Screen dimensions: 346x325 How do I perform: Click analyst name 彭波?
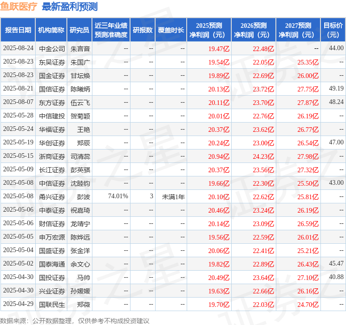tap(84, 197)
